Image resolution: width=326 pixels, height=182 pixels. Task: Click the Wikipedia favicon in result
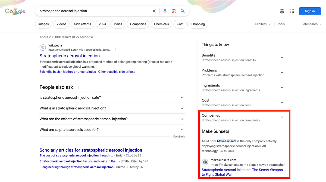coord(43,48)
